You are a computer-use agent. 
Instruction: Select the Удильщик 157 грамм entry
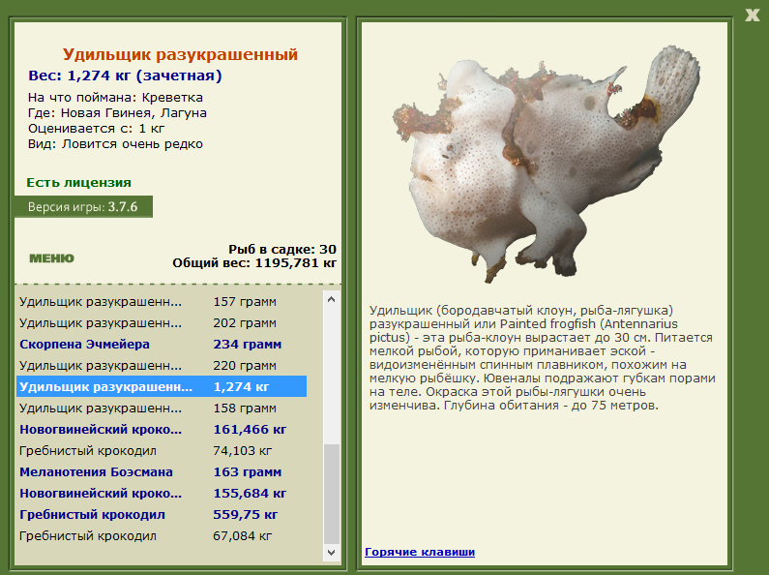pyautogui.click(x=162, y=302)
